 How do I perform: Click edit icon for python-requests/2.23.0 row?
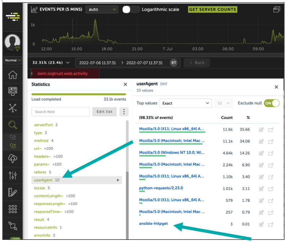coord(261,188)
